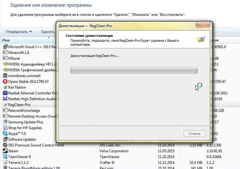
Task: Select the Remote Desktop Access icon
Action: [5, 116]
